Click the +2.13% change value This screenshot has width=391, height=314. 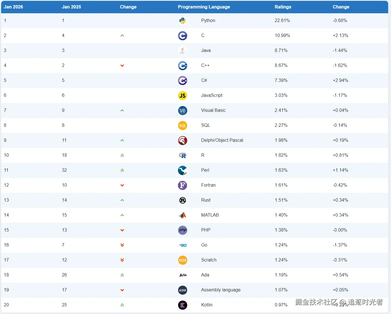point(340,36)
